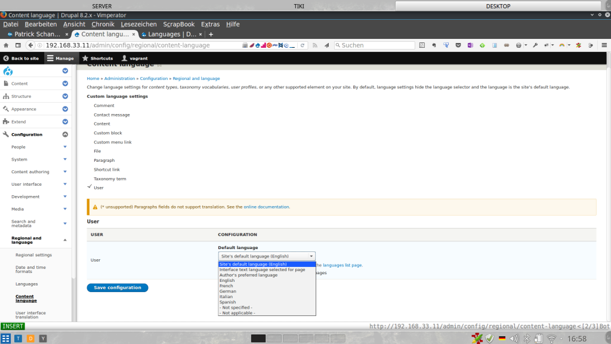Enable the Taxonomy term checkbox
This screenshot has height=344, width=611.
tap(90, 179)
